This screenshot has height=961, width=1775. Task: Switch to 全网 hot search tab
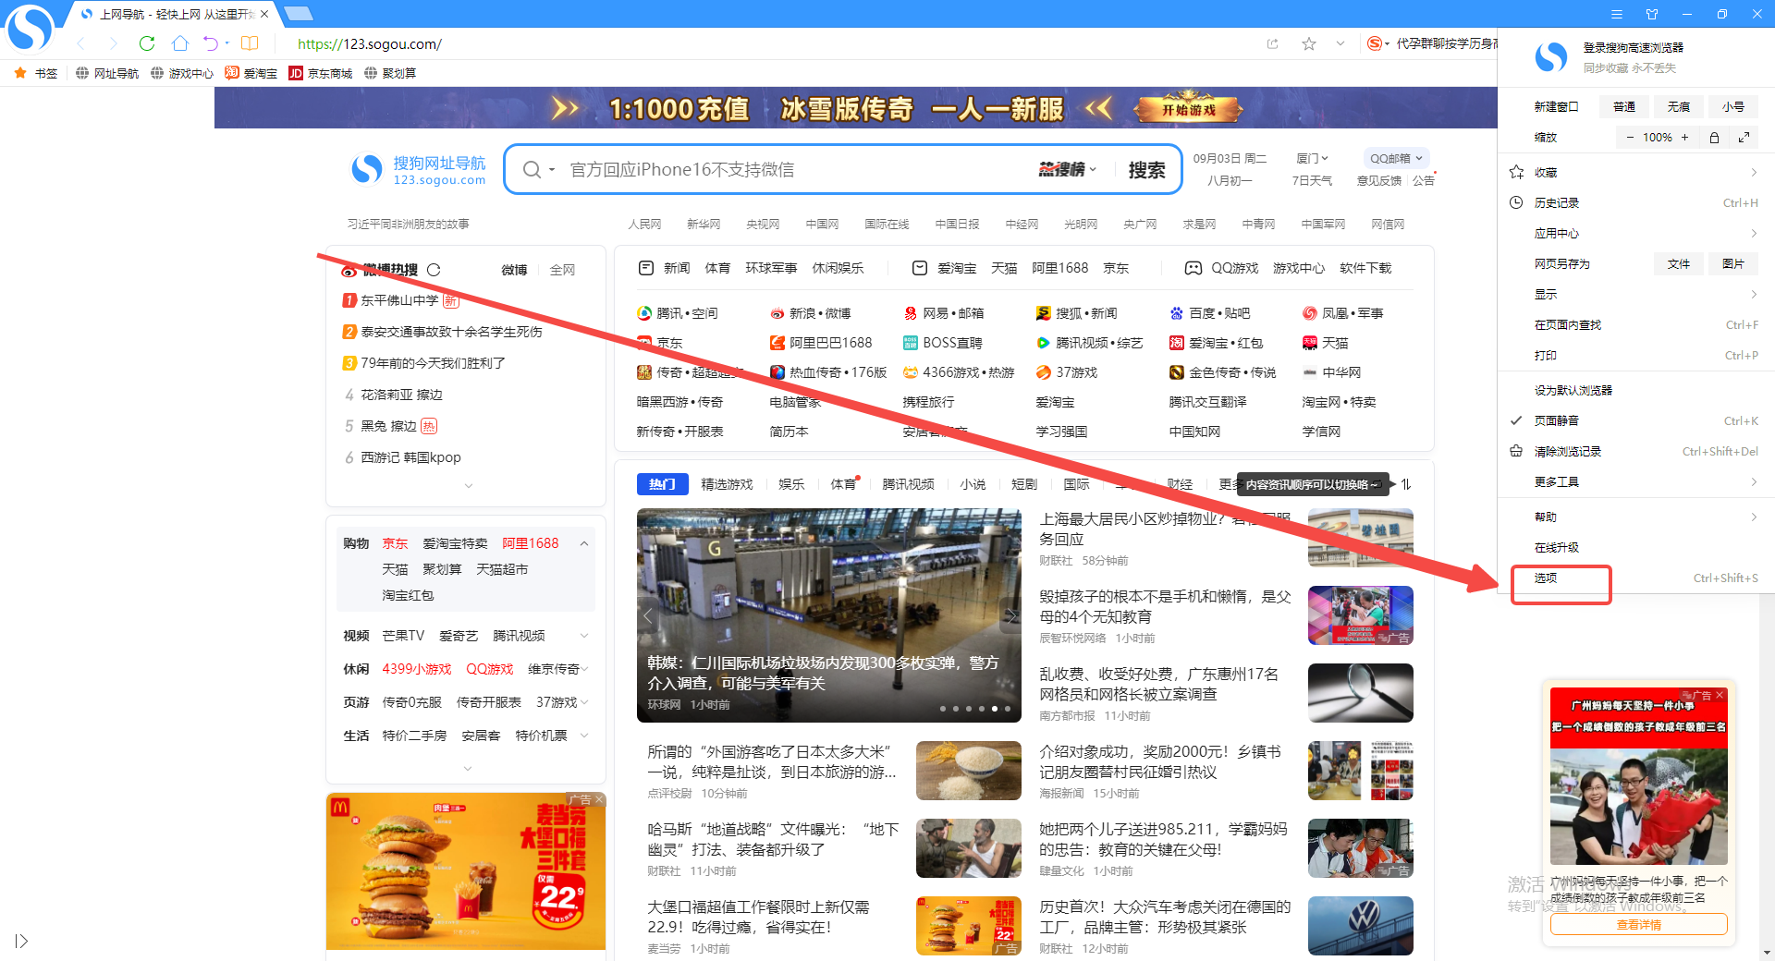click(x=562, y=270)
